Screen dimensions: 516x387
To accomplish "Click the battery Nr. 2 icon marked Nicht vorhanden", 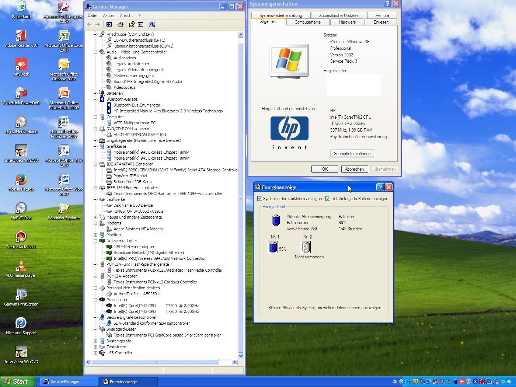I will 306,247.
